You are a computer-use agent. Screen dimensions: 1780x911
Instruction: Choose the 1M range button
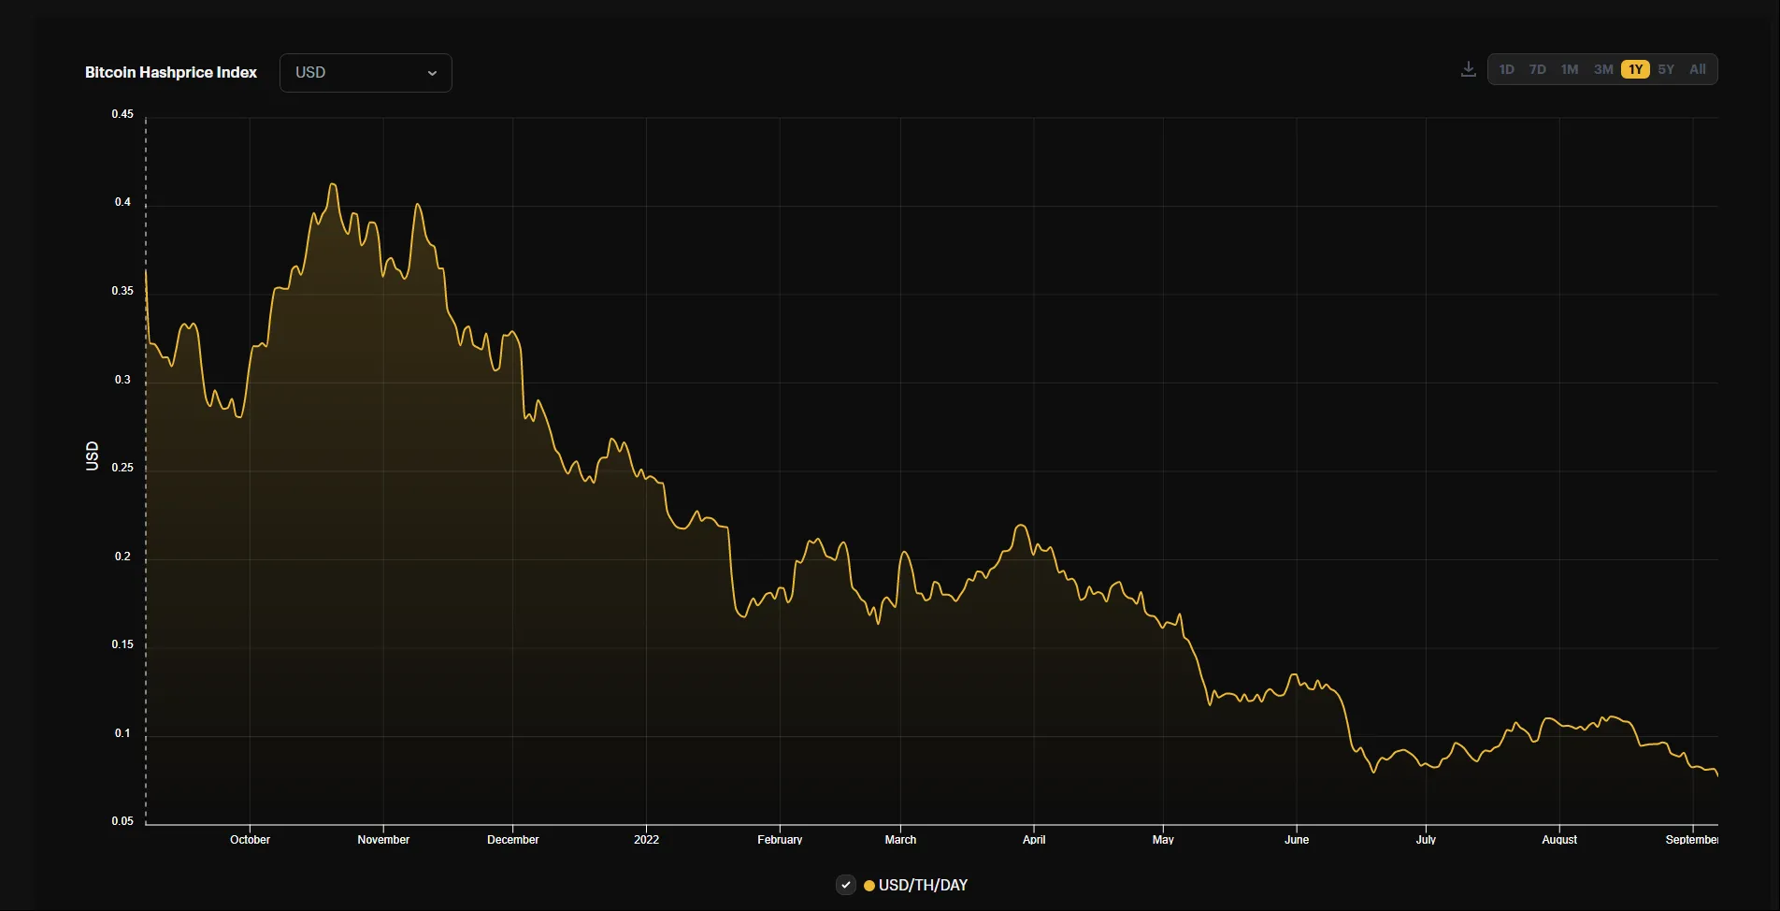[1570, 69]
